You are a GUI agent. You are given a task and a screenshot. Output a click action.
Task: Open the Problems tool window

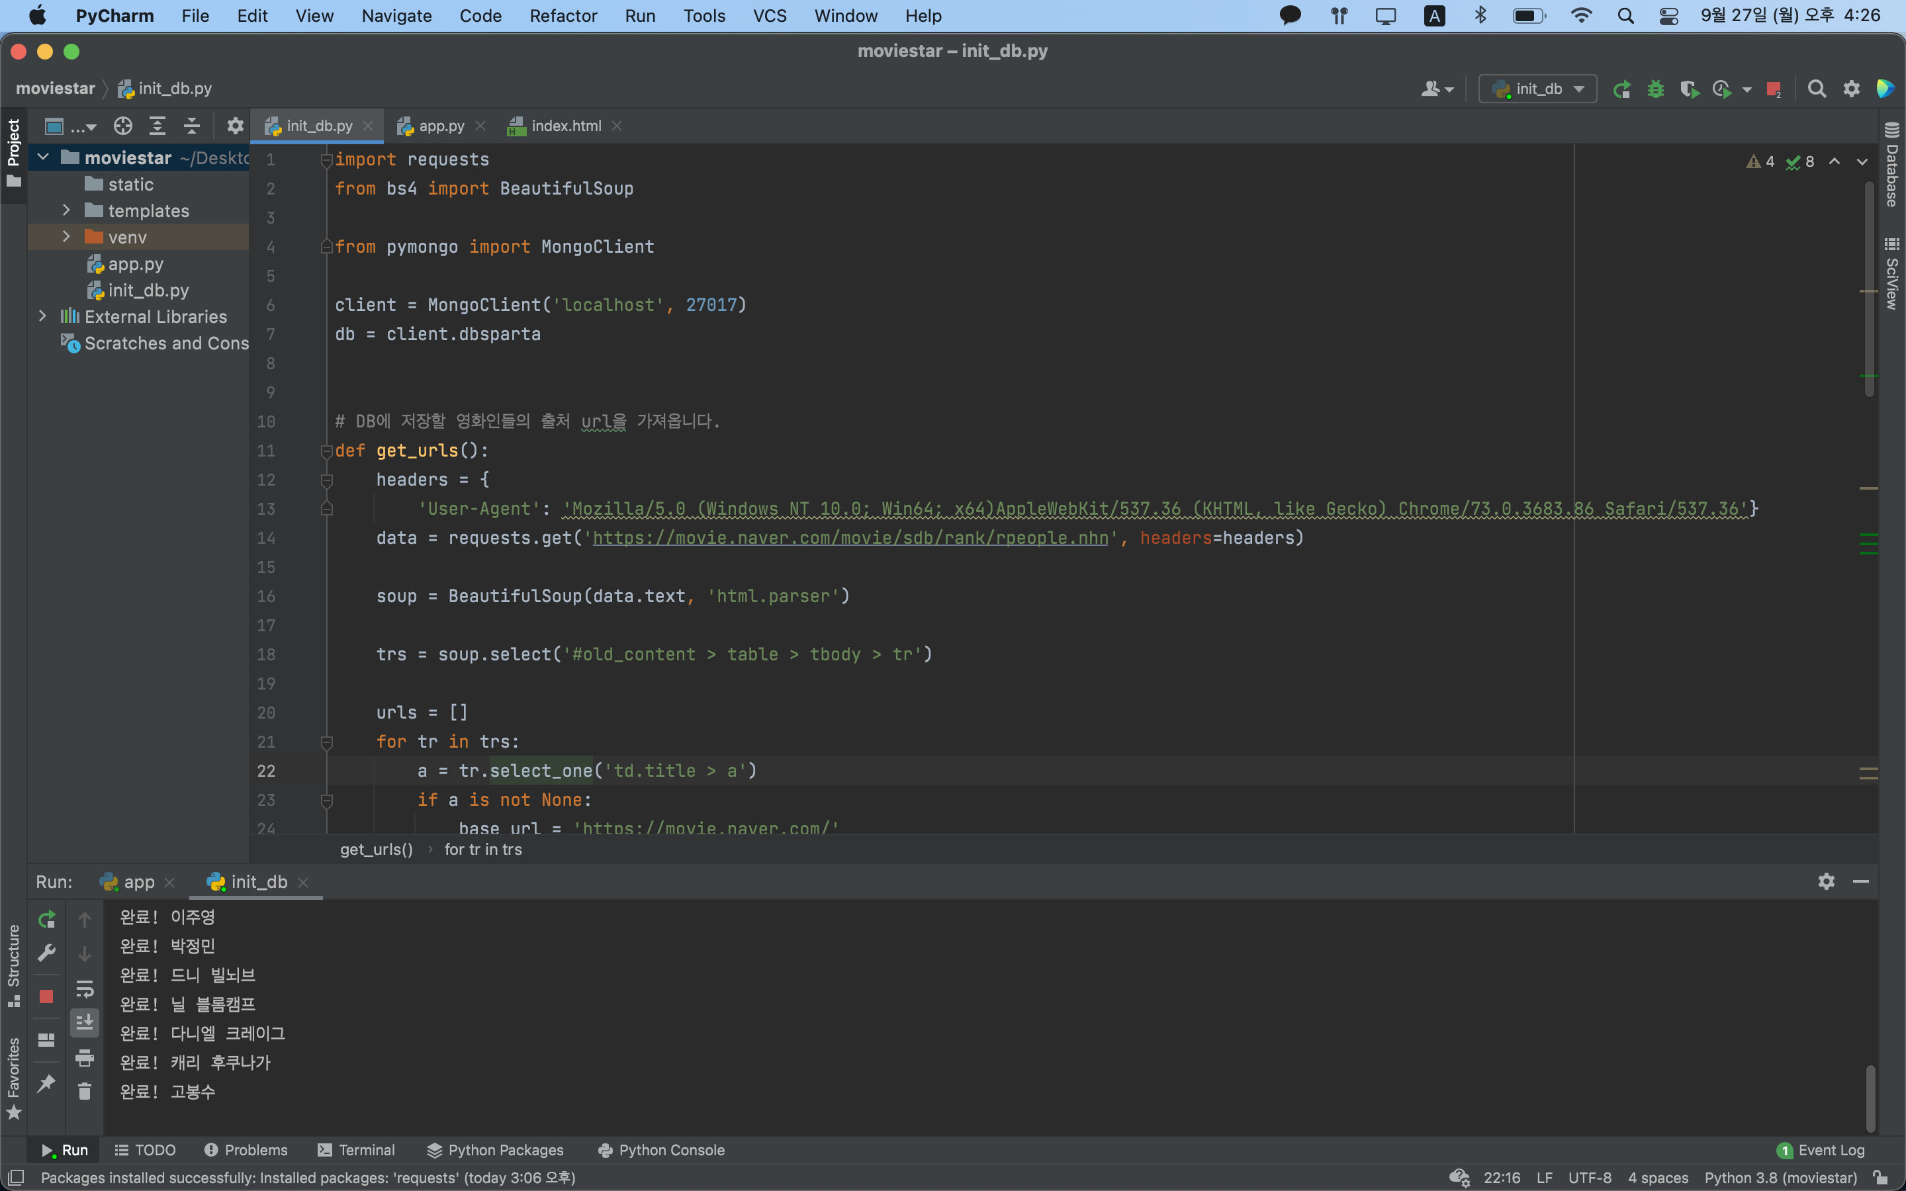tap(246, 1150)
